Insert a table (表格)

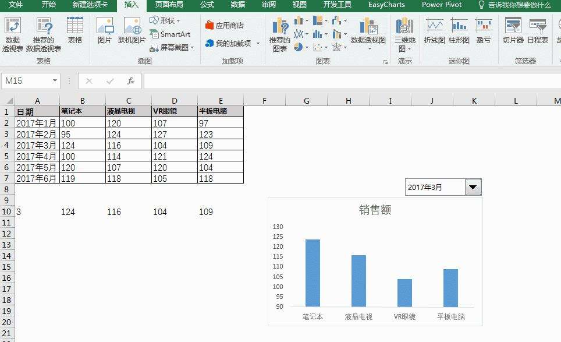click(x=74, y=31)
